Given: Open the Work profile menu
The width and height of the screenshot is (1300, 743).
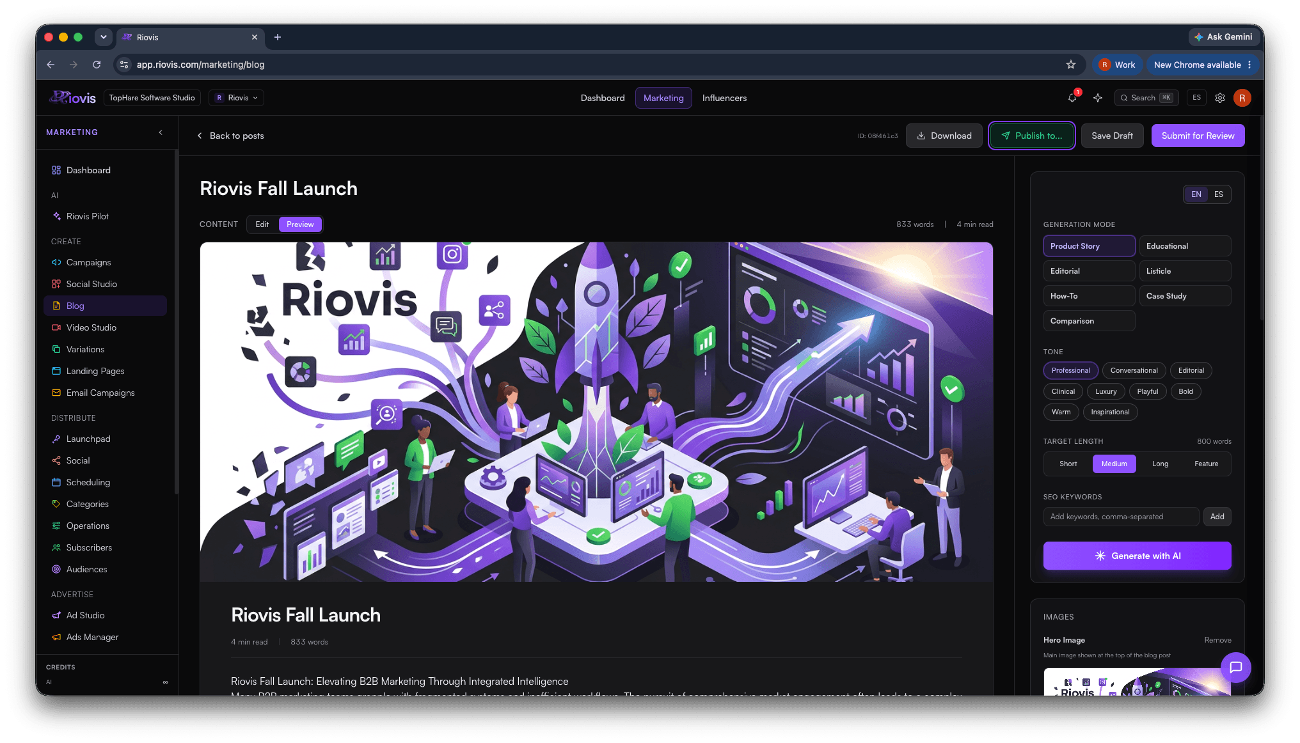Looking at the screenshot, I should click(x=1117, y=65).
